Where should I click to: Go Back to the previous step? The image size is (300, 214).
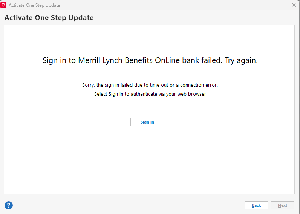[x=256, y=205]
